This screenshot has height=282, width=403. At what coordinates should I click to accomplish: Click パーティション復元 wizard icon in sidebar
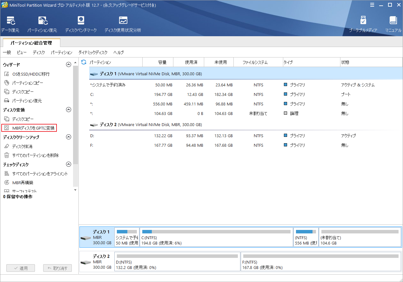coord(7,101)
